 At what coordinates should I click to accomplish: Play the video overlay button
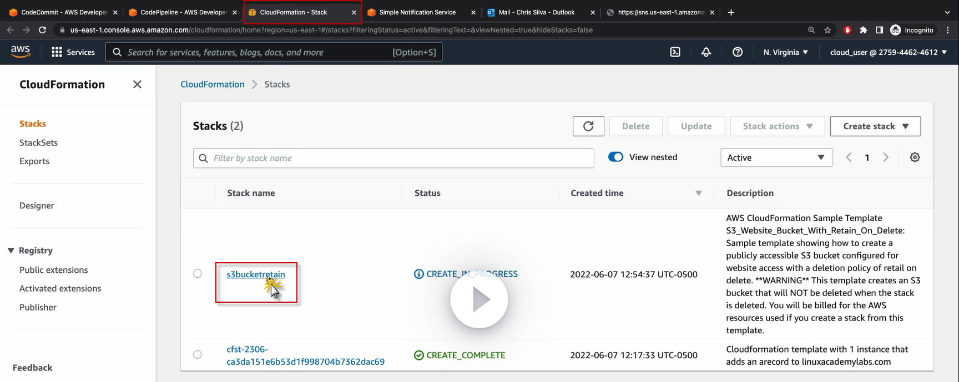(x=479, y=299)
